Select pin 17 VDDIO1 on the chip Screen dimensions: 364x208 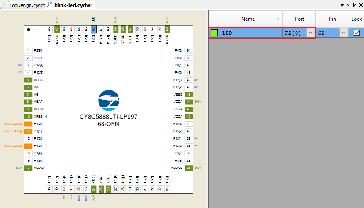pyautogui.click(x=28, y=168)
